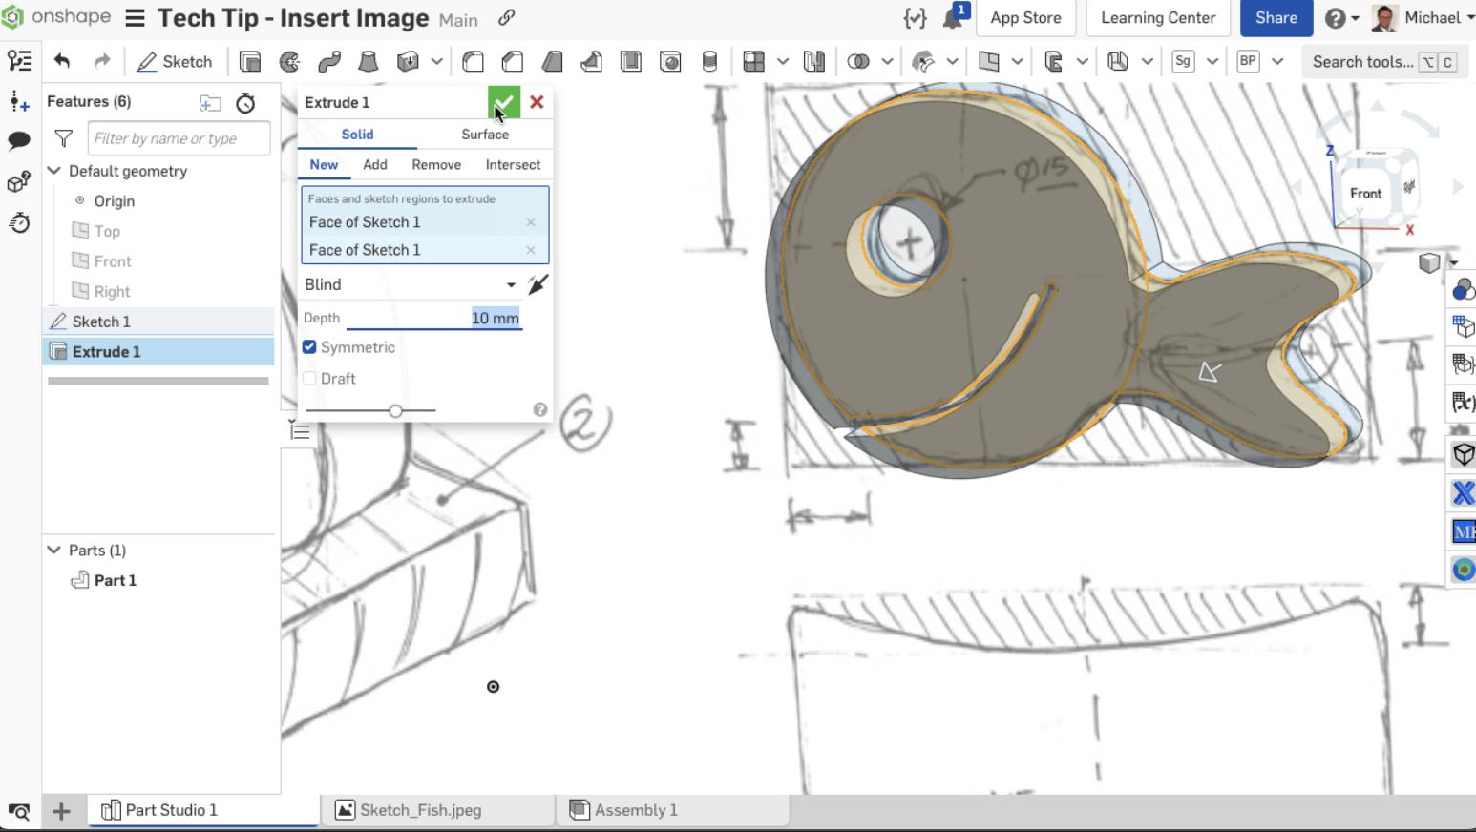
Task: Open the Sketch_Fish.jpeg tab
Action: (x=420, y=810)
